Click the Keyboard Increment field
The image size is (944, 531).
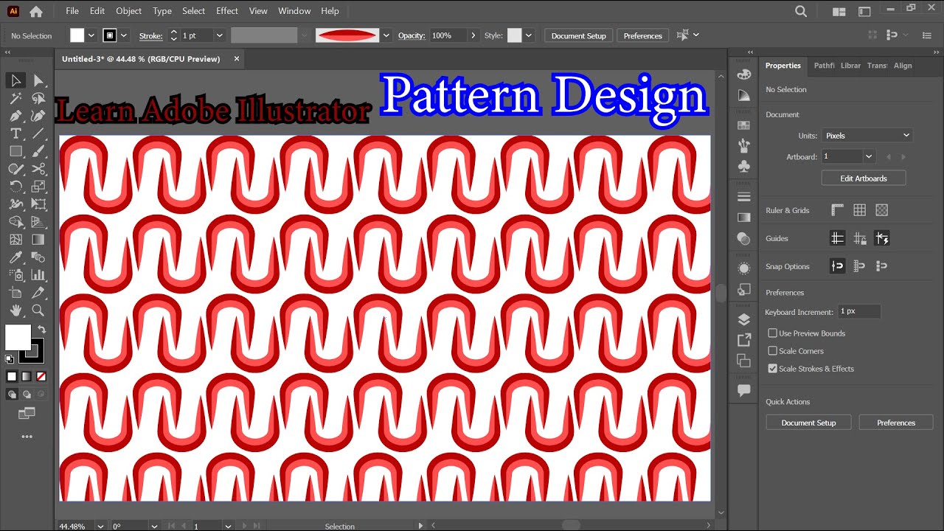click(858, 311)
